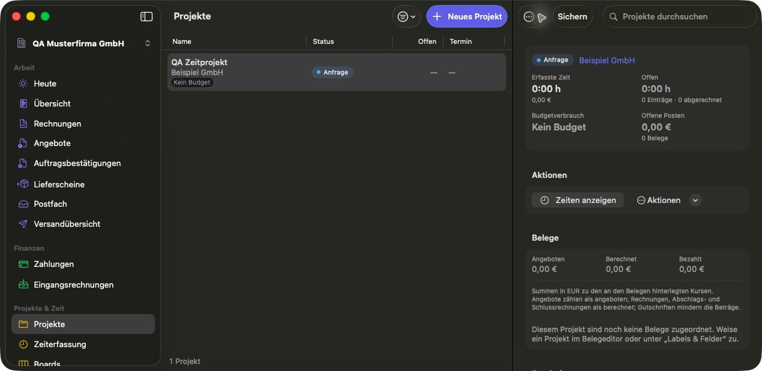Click the clock icon beside Zeiterfassung
This screenshot has height=371, width=762.
(x=23, y=344)
